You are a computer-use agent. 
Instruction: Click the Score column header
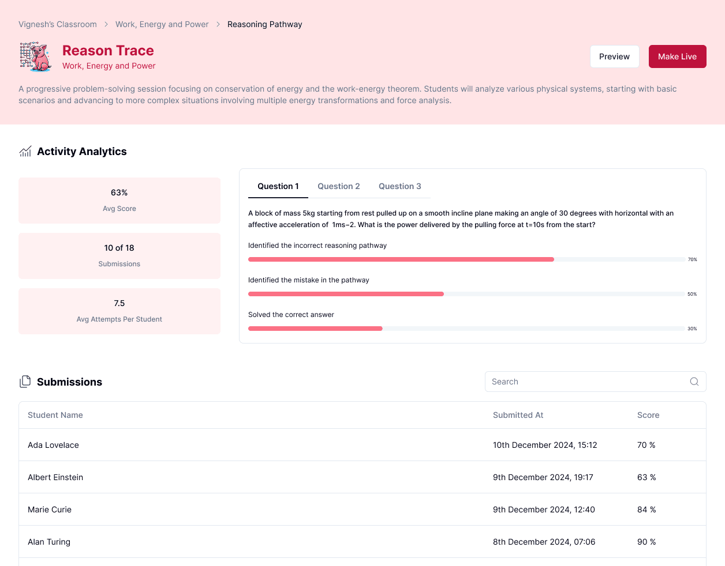648,415
